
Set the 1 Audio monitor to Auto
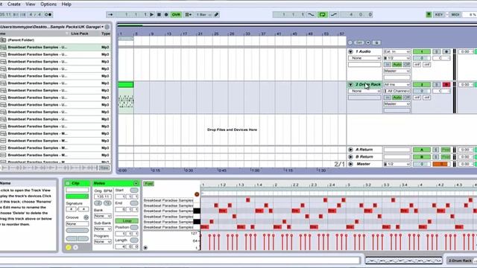pyautogui.click(x=397, y=65)
